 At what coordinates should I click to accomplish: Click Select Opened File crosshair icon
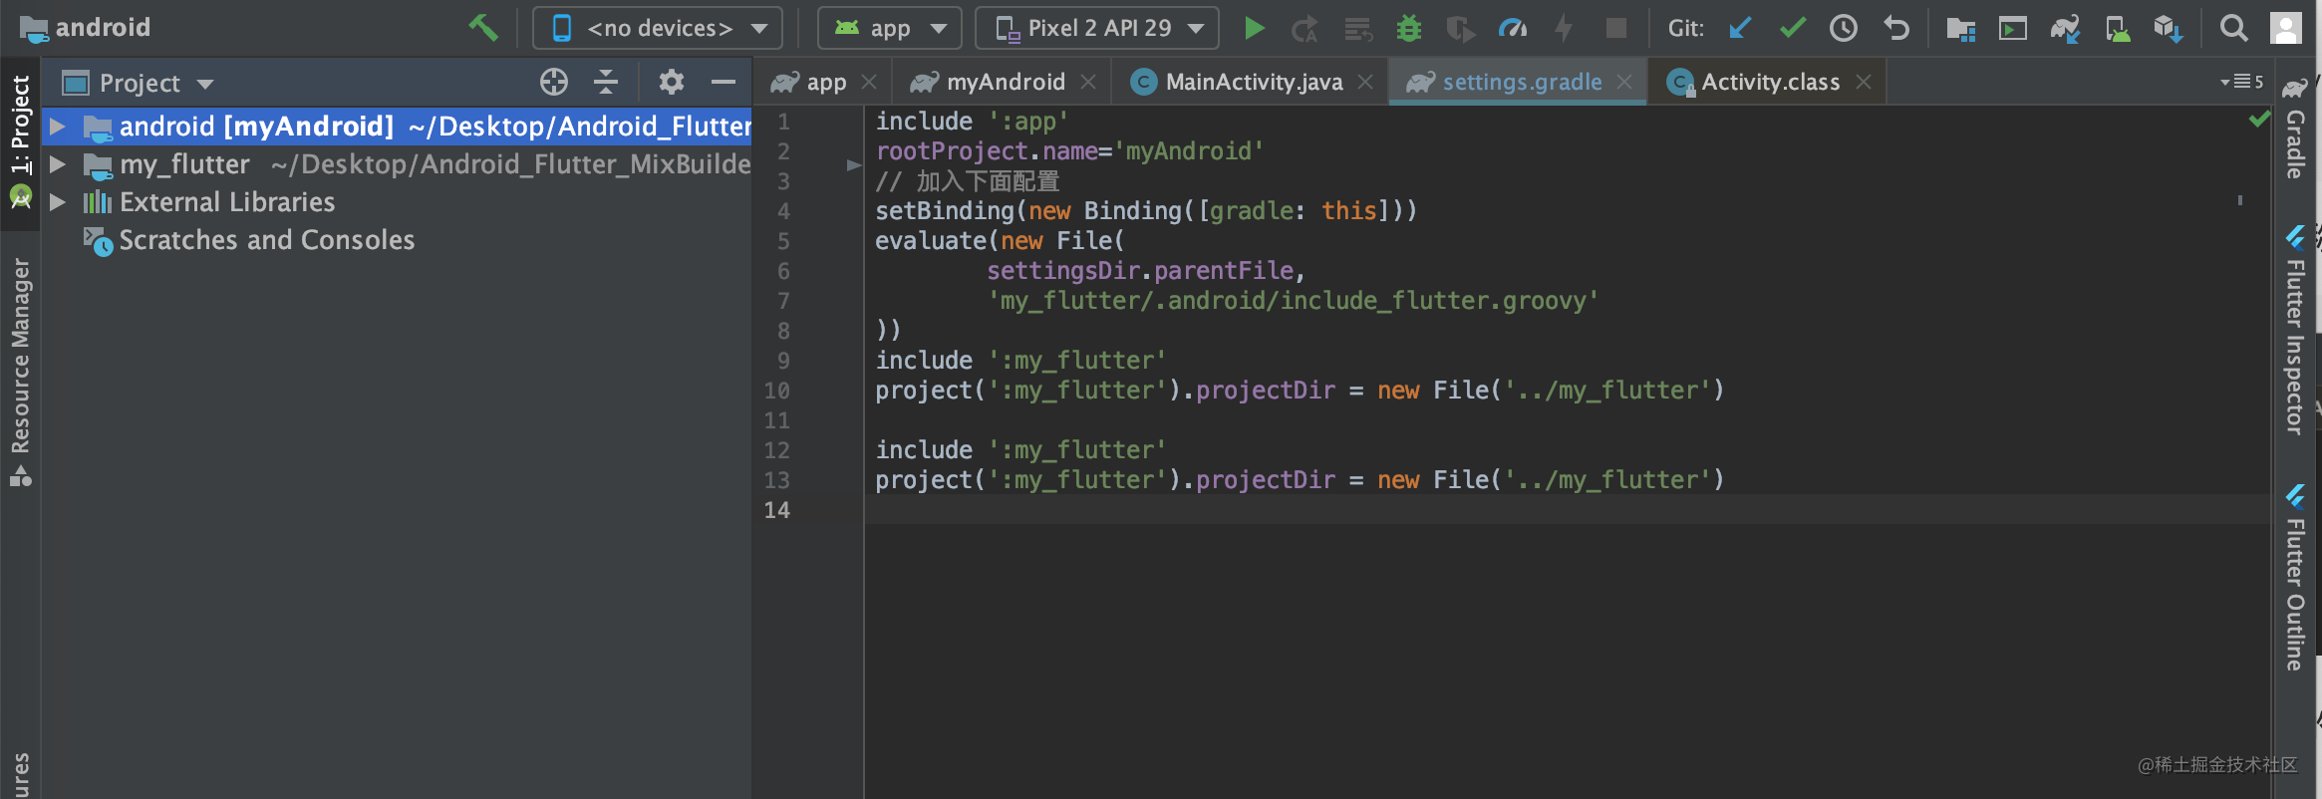coord(554,82)
